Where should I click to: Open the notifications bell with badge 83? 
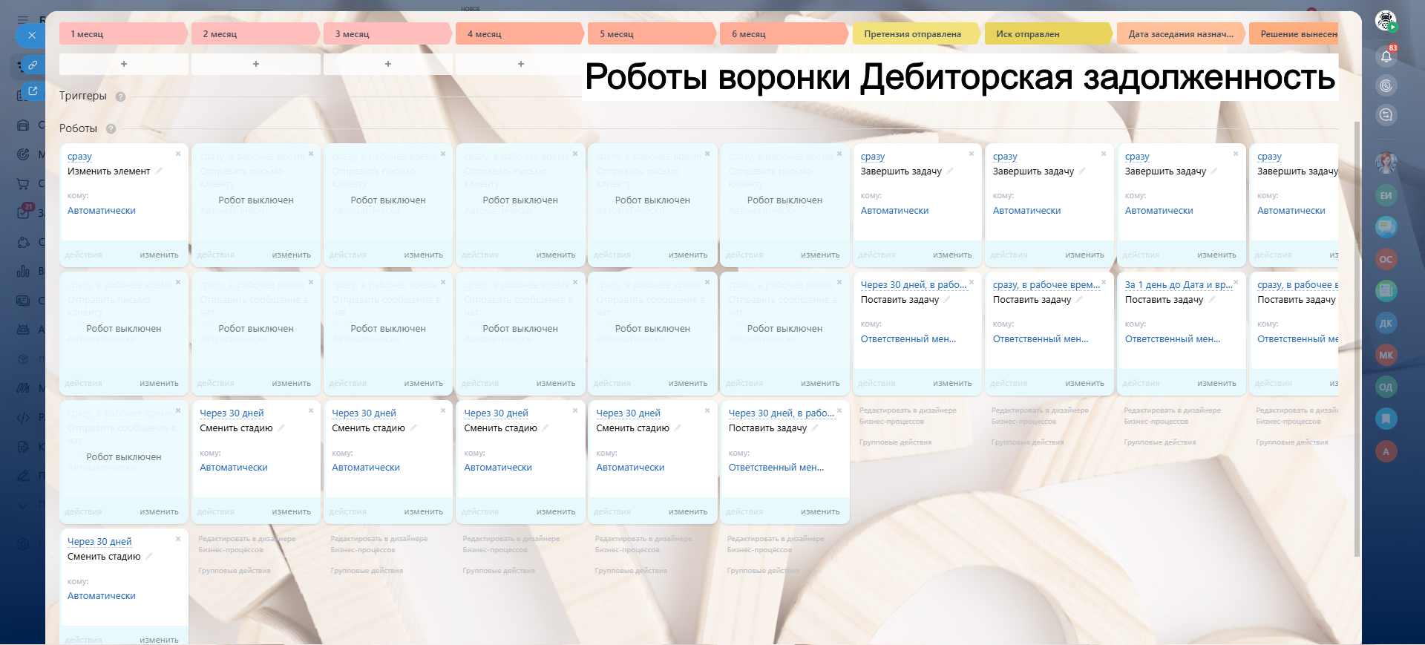[x=1386, y=56]
